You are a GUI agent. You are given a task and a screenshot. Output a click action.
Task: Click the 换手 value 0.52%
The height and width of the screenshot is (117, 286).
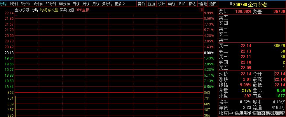click(246, 102)
